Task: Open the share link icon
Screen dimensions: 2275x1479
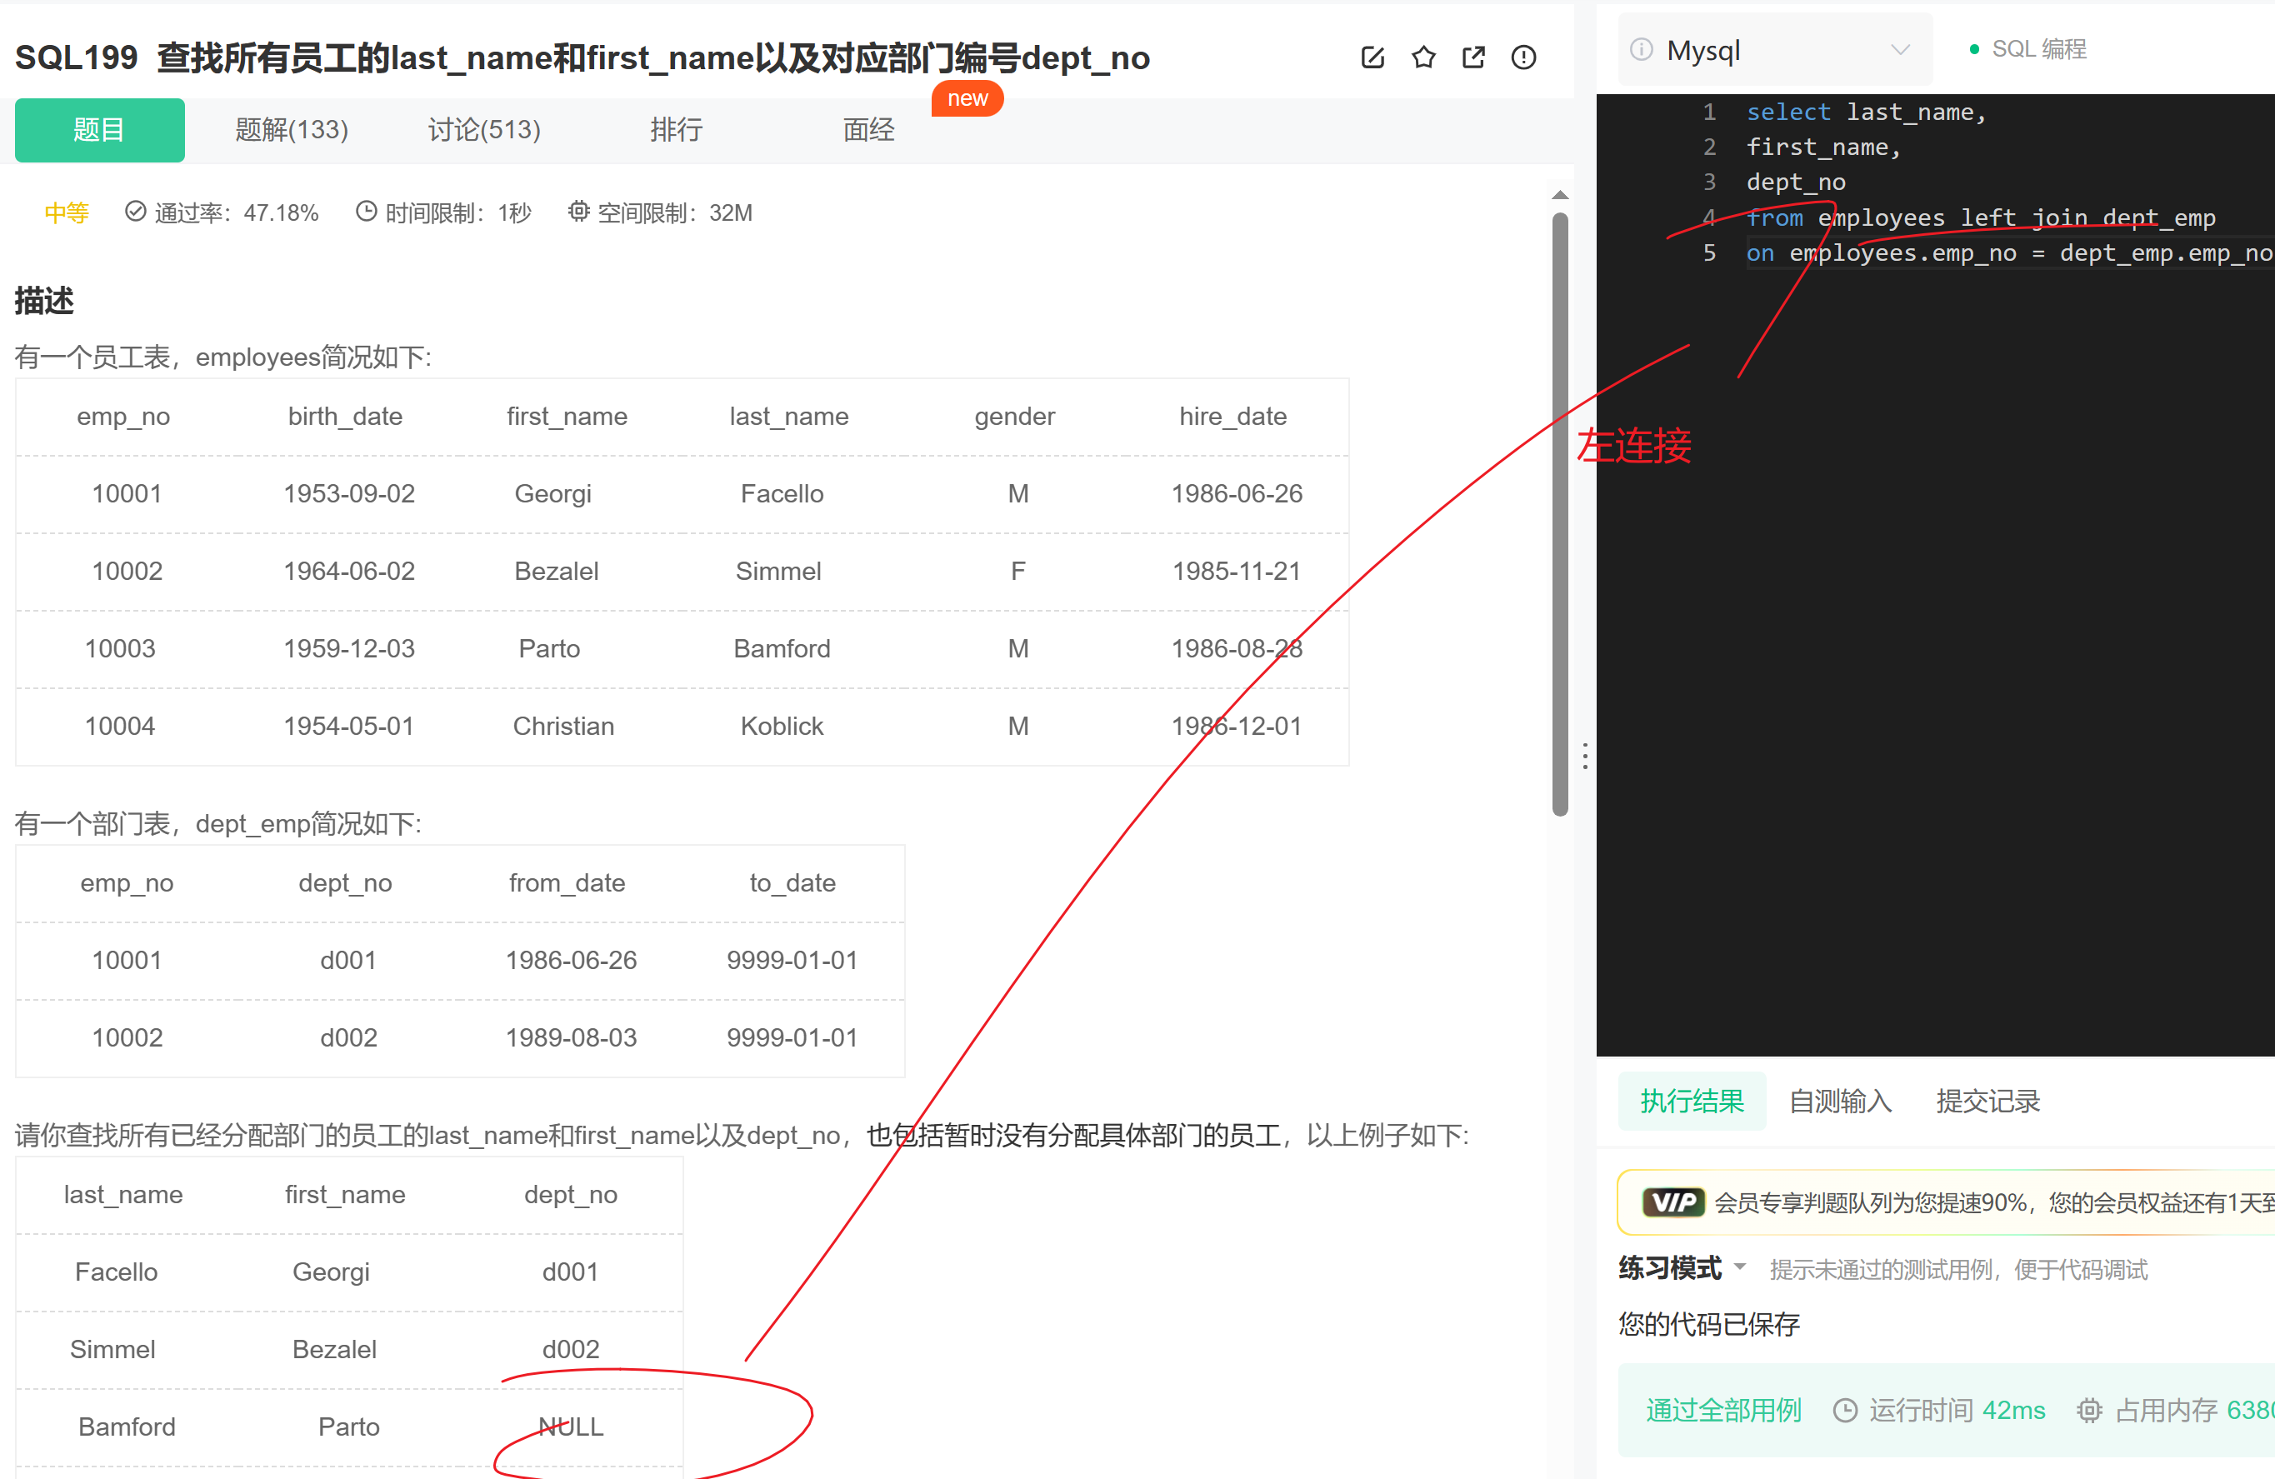Action: pos(1473,57)
